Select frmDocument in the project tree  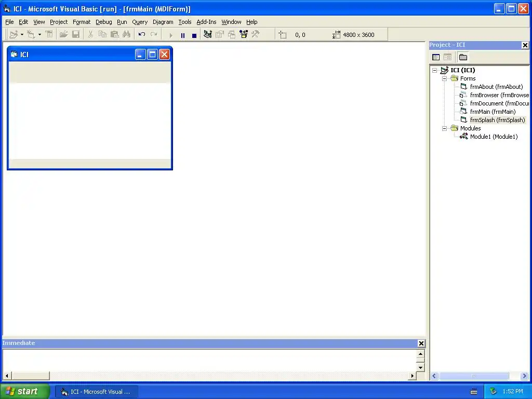(499, 103)
